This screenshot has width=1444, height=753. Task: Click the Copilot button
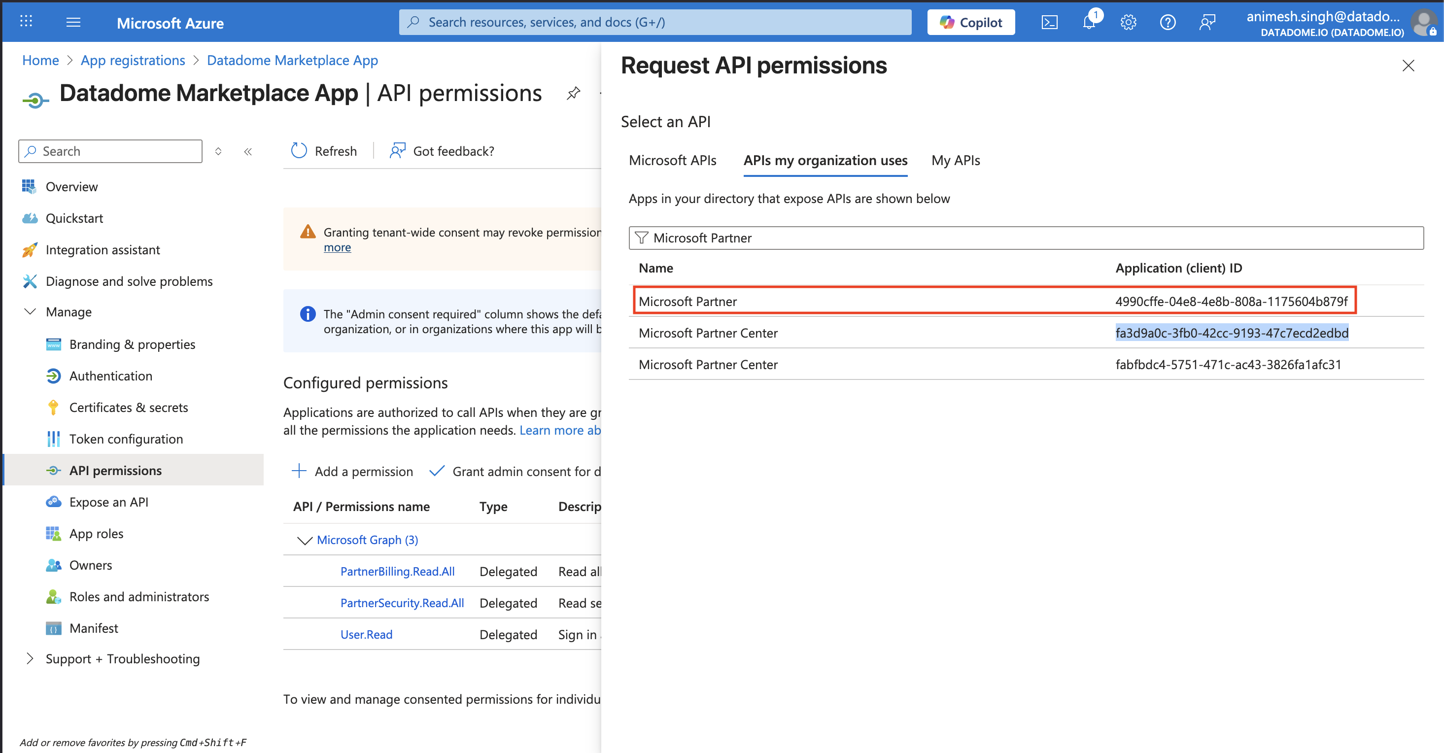970,23
